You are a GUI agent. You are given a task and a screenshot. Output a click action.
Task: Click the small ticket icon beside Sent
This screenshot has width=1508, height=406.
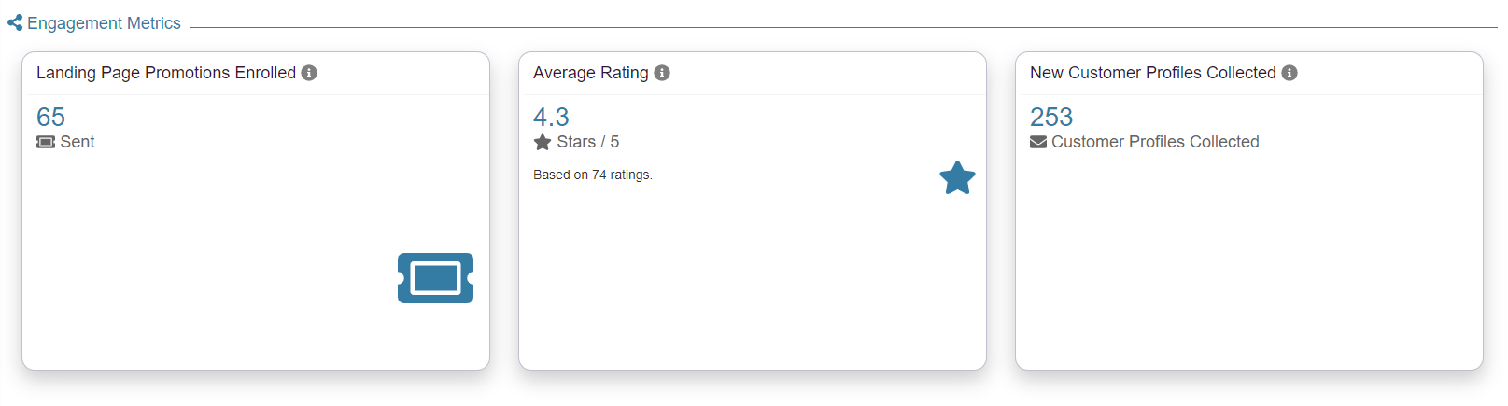point(46,142)
